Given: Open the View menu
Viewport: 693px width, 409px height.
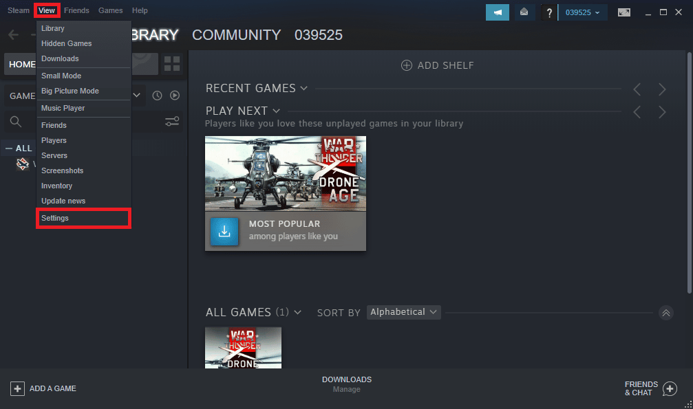Looking at the screenshot, I should pos(47,10).
